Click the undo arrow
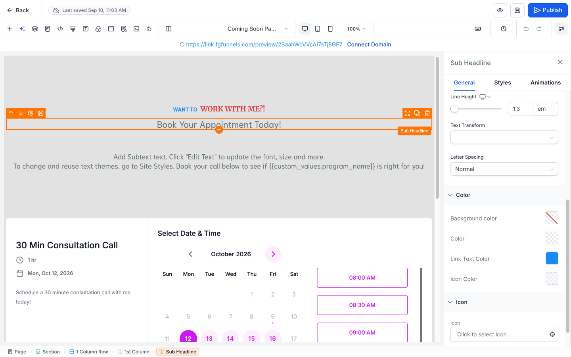Viewport: 571px width, 357px height. coord(526,29)
